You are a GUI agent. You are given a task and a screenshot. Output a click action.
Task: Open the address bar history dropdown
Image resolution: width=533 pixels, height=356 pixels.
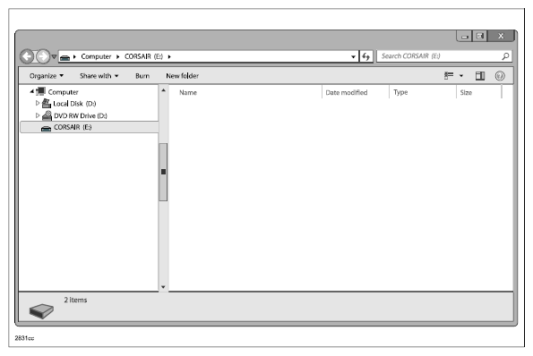pyautogui.click(x=353, y=56)
